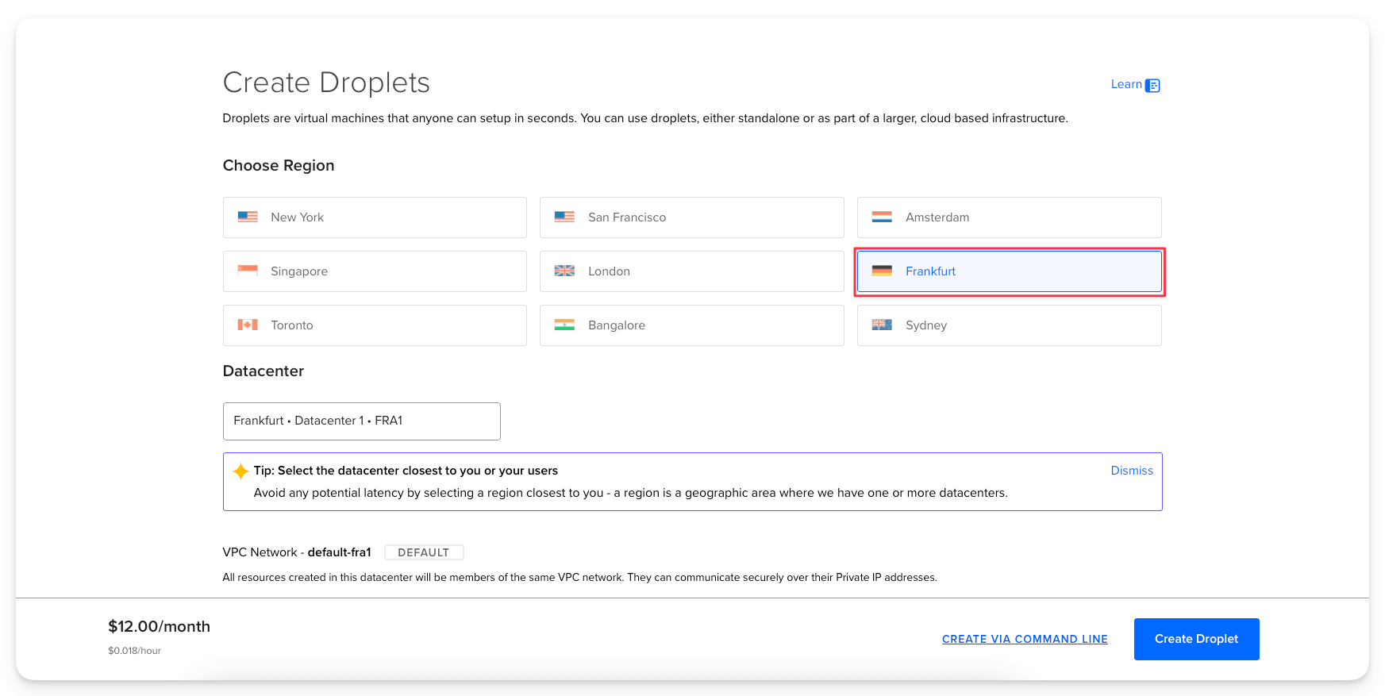Click the Create Droplets heading
Image resolution: width=1385 pixels, height=696 pixels.
(326, 83)
